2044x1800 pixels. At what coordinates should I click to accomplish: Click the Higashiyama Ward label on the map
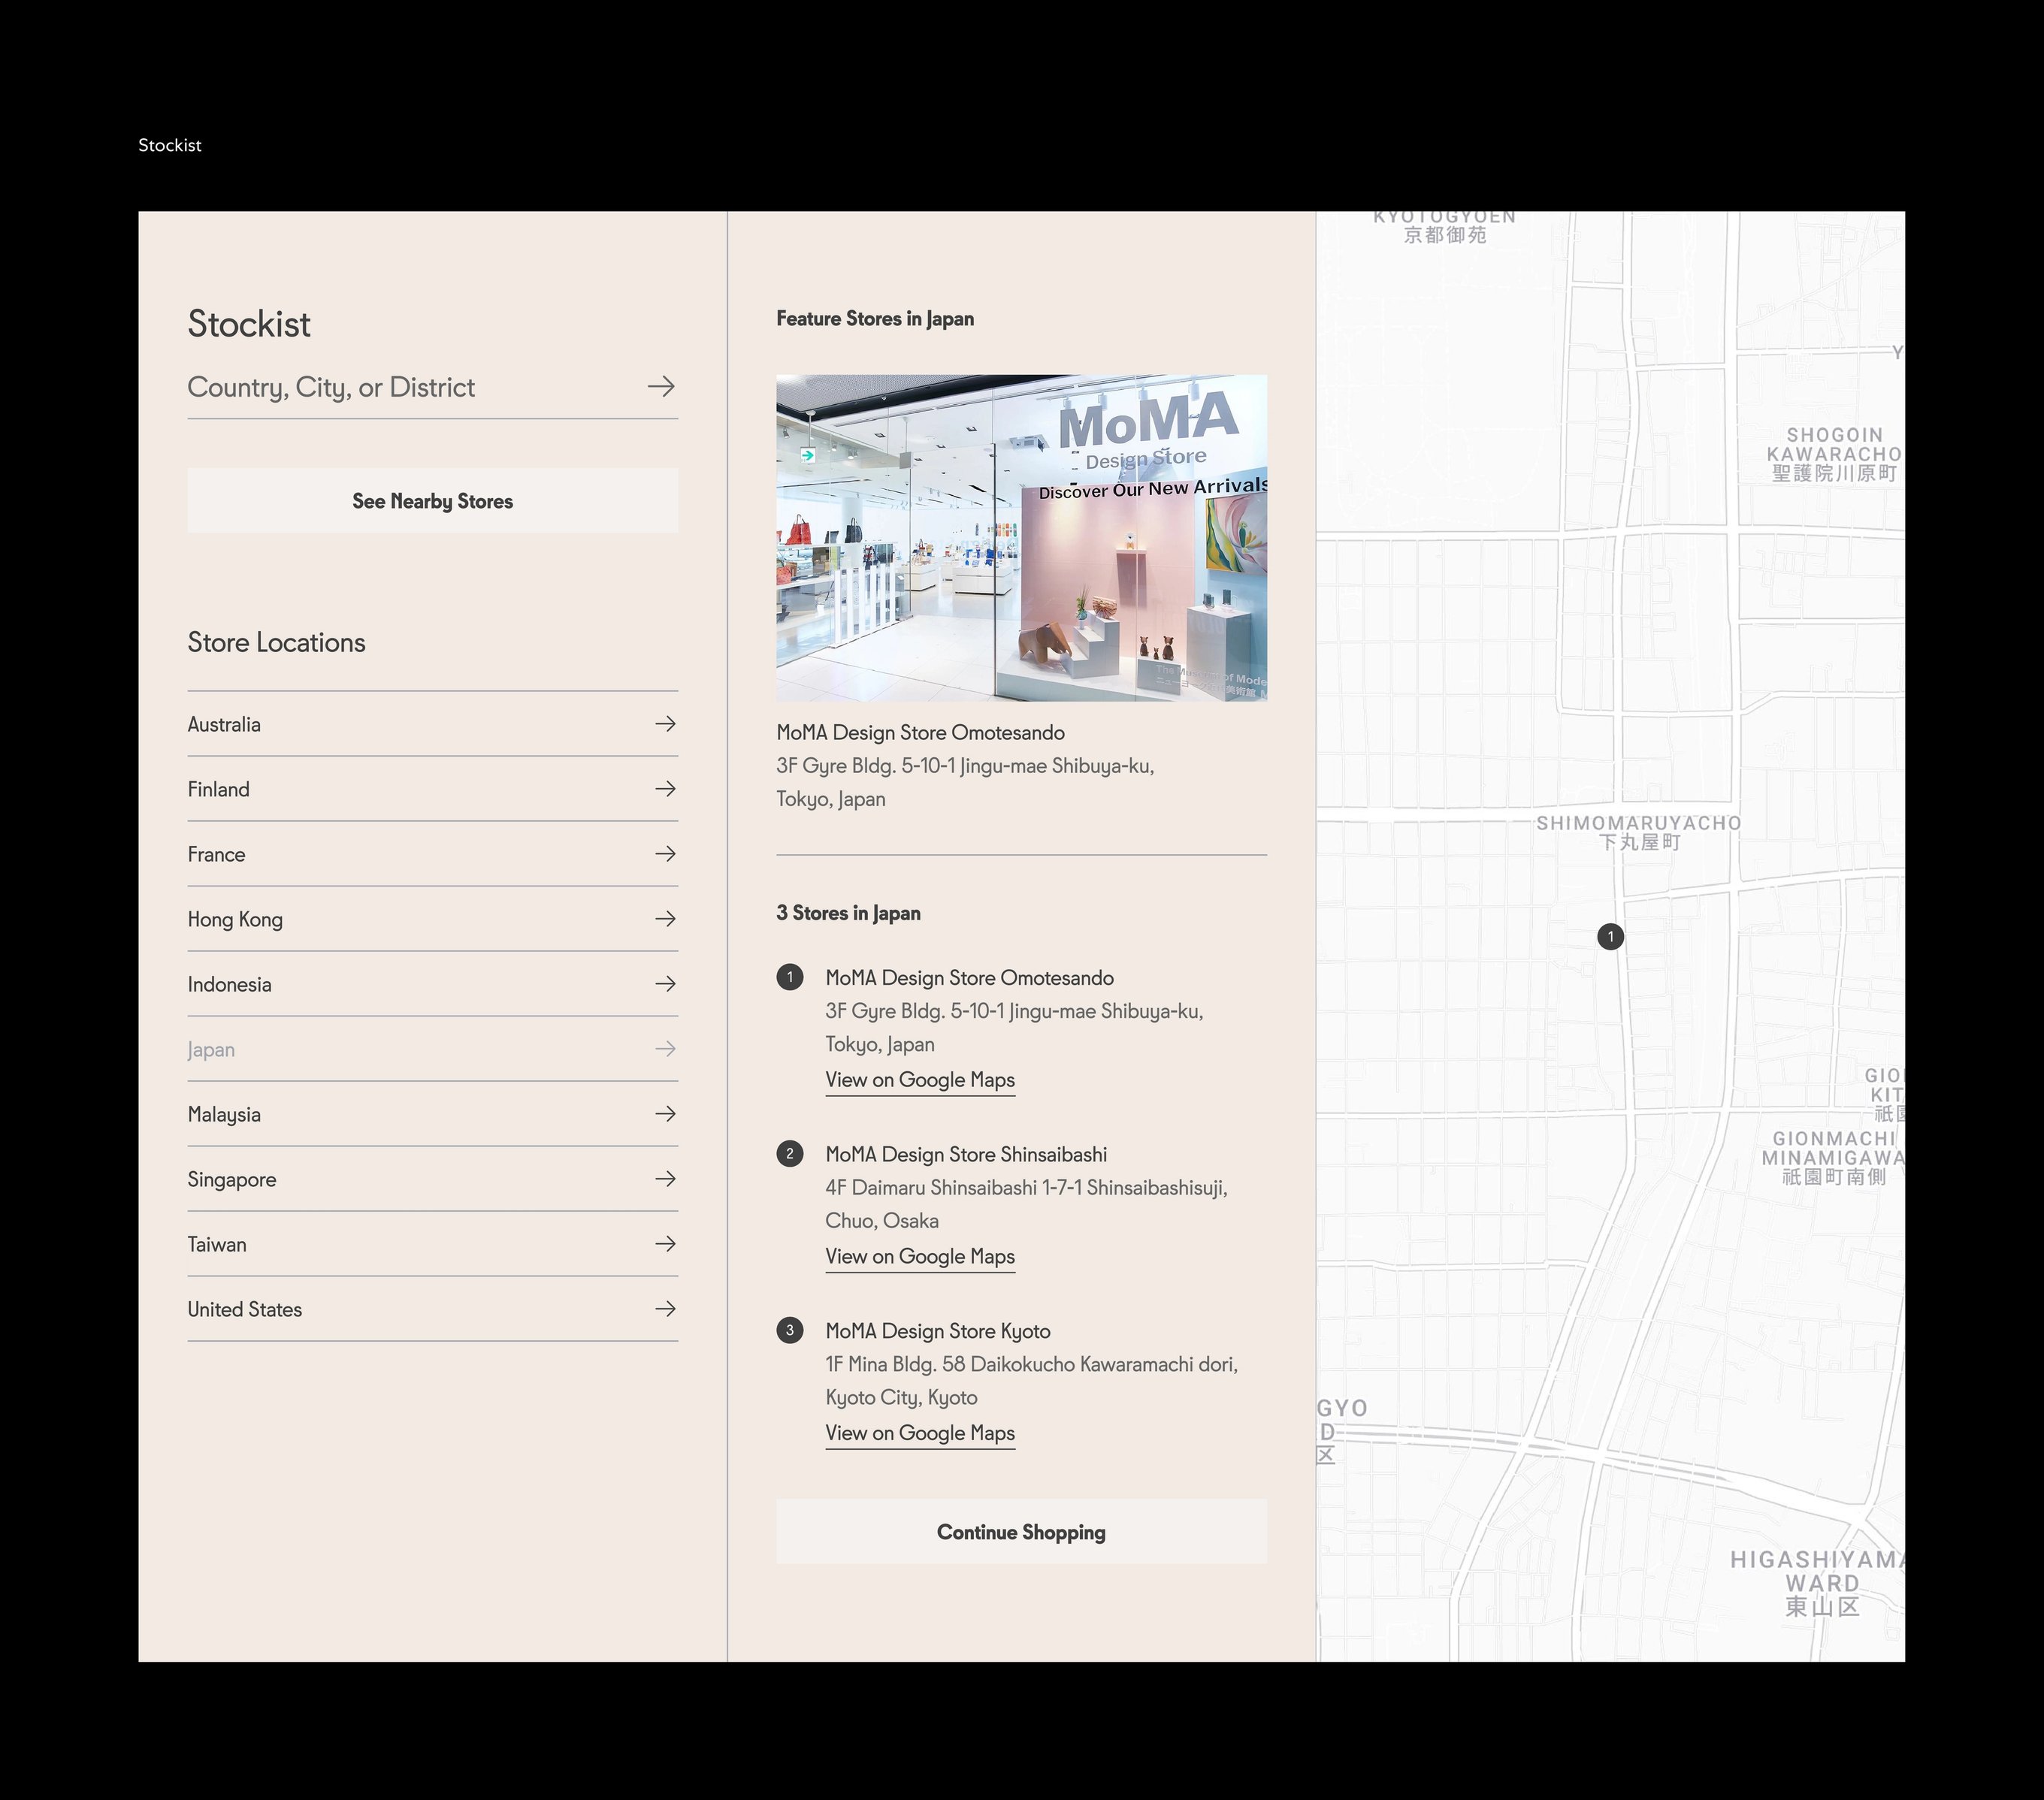tap(1818, 1582)
